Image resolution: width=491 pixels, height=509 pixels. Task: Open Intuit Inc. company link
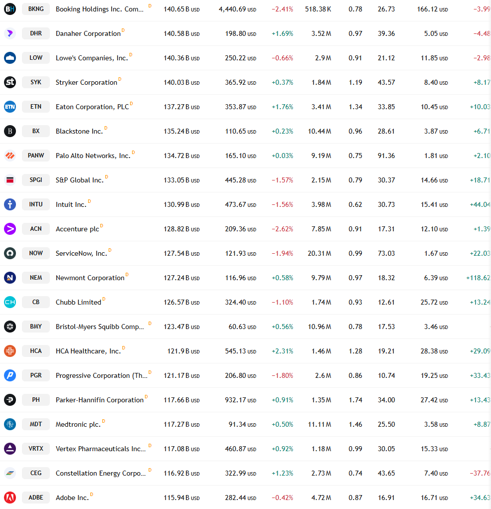point(71,204)
